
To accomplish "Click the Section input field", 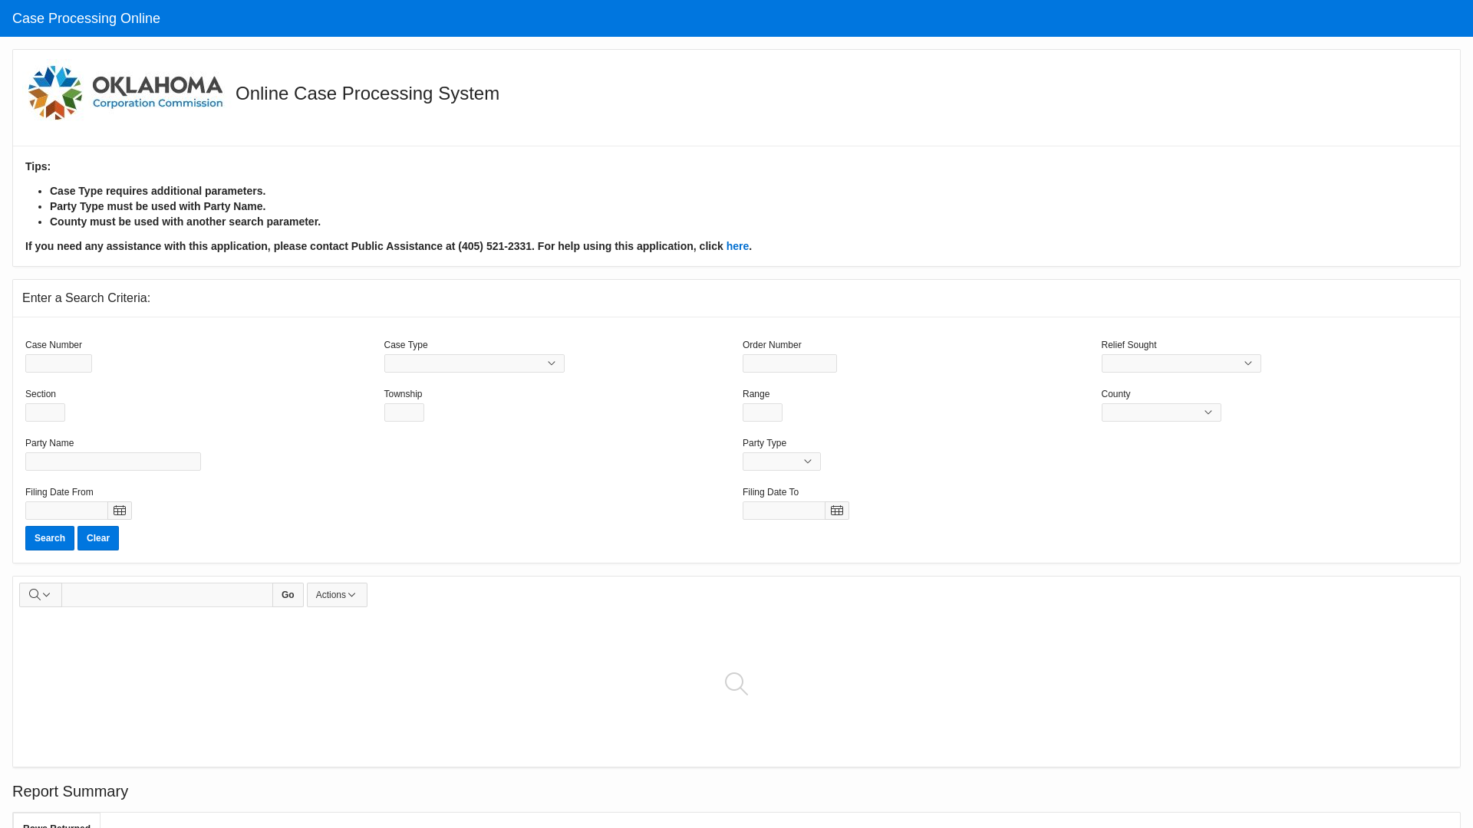I will (x=44, y=412).
